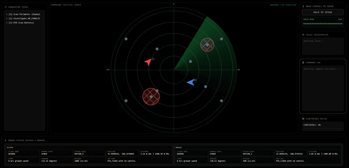Viewport: 349px width, 168px height.
Task: Click the red hatched zone below radar center
Action: 151,97
